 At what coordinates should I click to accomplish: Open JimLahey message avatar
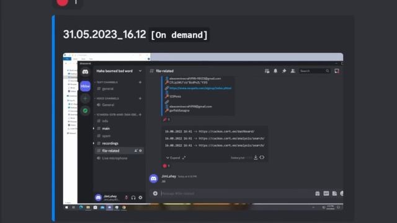click(x=154, y=178)
